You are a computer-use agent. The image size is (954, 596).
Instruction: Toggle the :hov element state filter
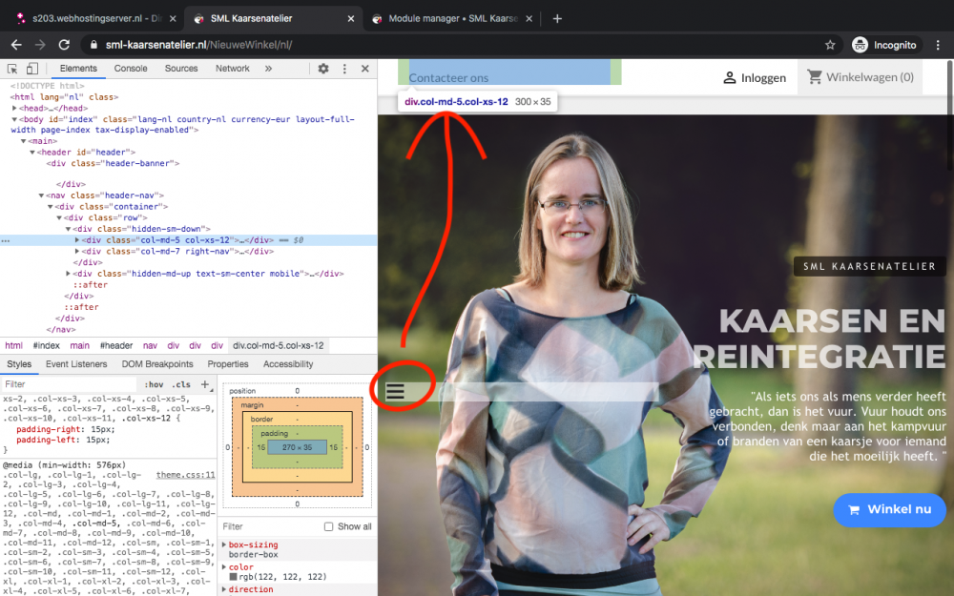(x=156, y=383)
